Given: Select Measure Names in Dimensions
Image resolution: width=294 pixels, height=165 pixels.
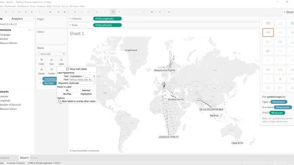Looking at the screenshot, I should 8,43.
